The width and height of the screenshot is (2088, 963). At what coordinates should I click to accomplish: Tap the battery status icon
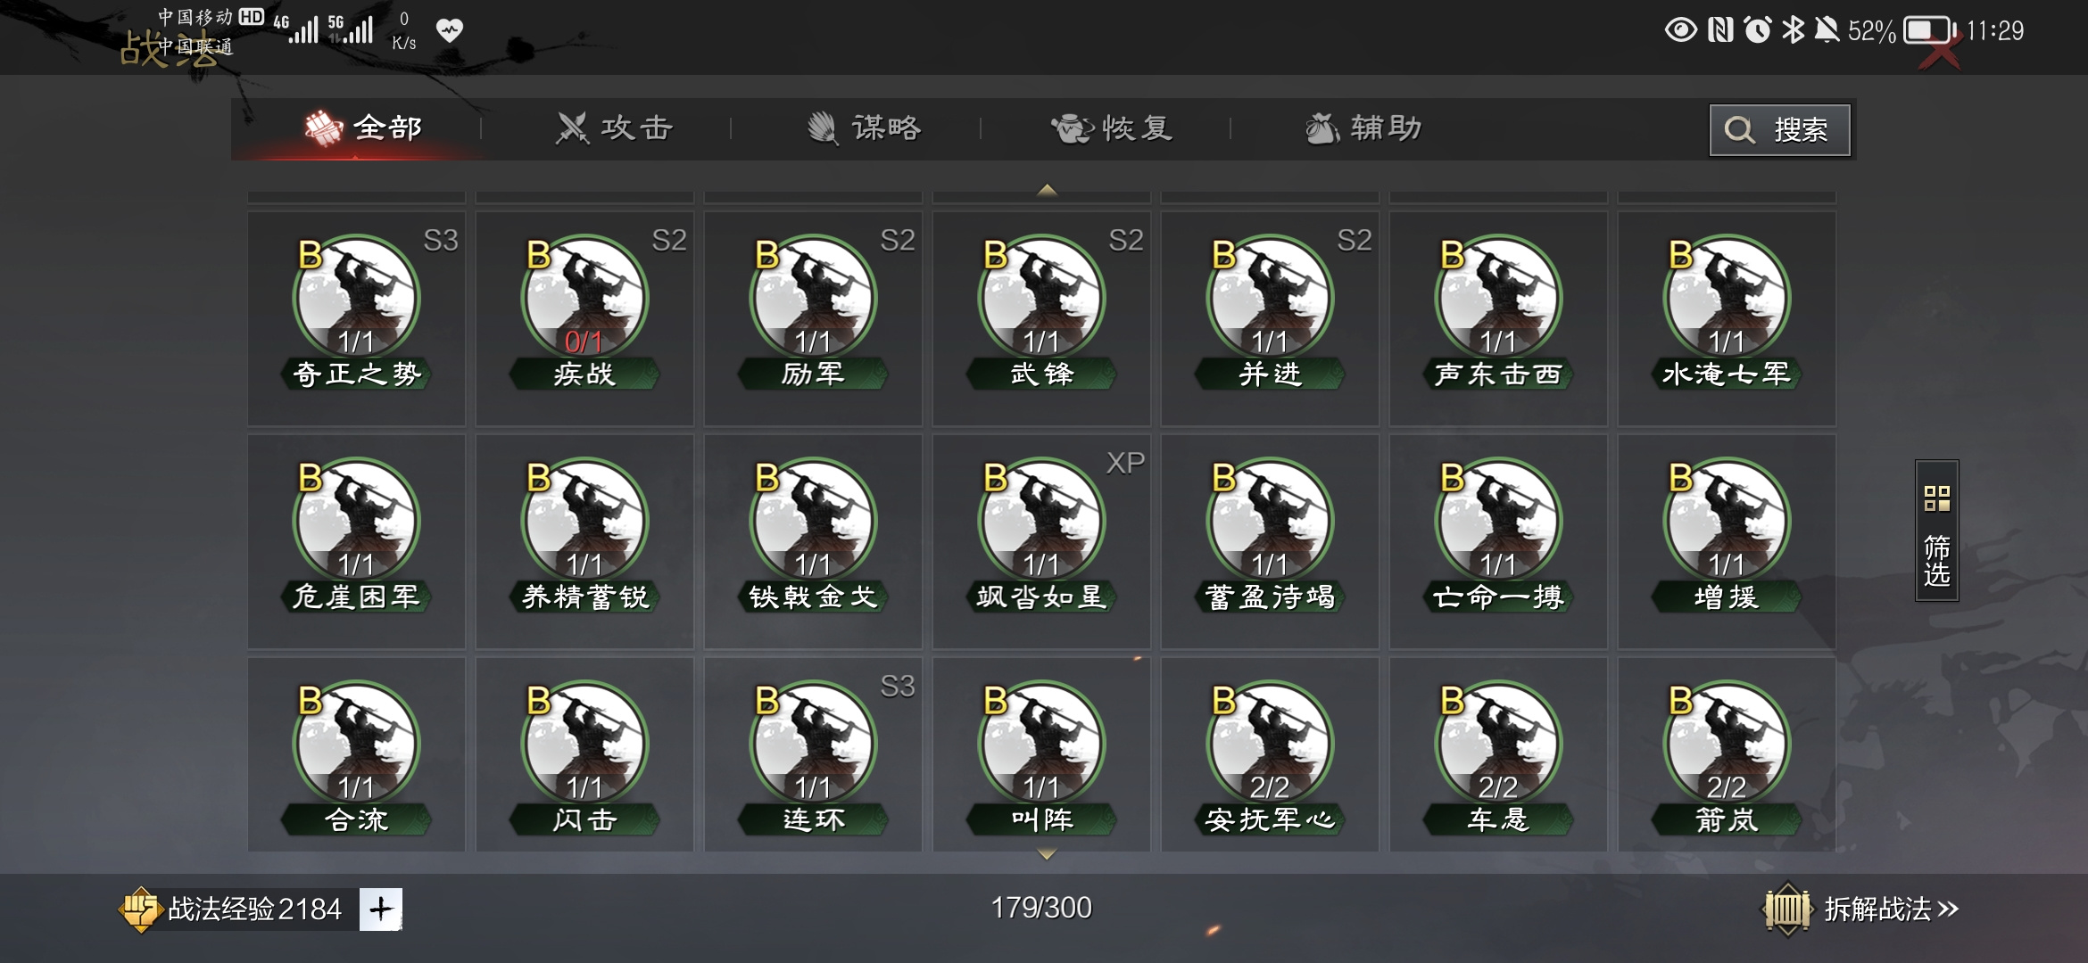[1930, 30]
